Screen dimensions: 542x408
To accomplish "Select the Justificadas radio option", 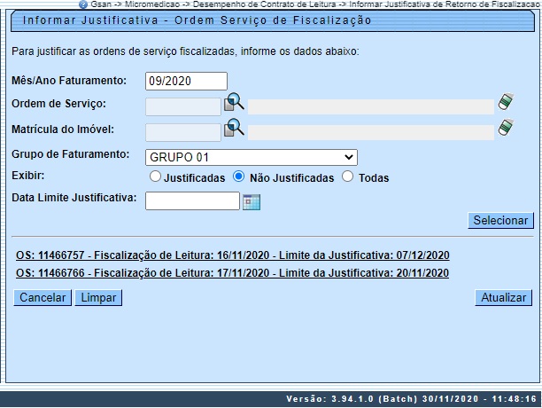I will 155,177.
